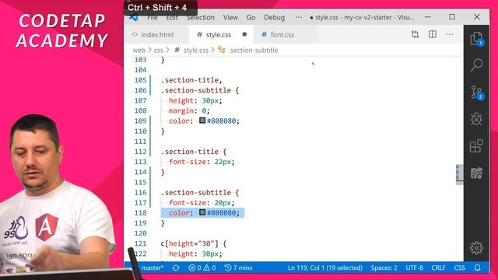This screenshot has width=498, height=280.
Task: Change file encoding via UTF-8
Action: click(x=414, y=268)
